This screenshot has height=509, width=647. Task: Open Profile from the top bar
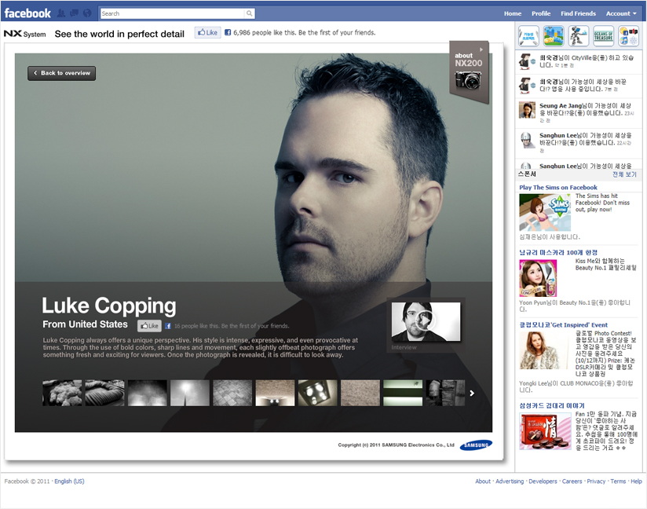pyautogui.click(x=541, y=13)
